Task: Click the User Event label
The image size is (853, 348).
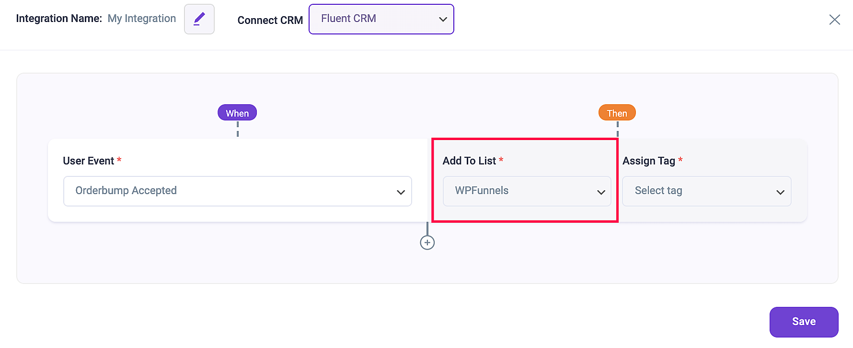Action: [89, 161]
